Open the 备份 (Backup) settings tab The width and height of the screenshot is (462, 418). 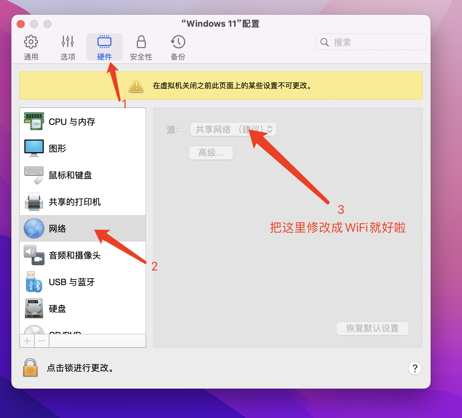click(178, 47)
